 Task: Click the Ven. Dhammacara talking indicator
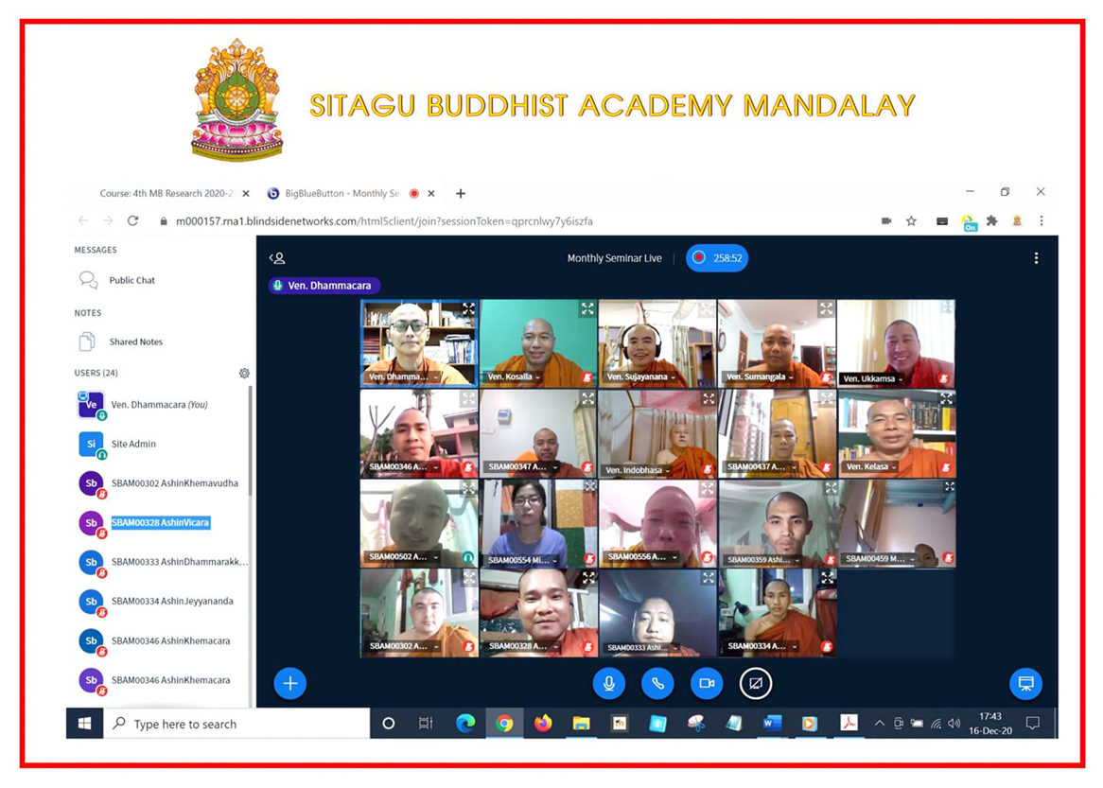(324, 286)
